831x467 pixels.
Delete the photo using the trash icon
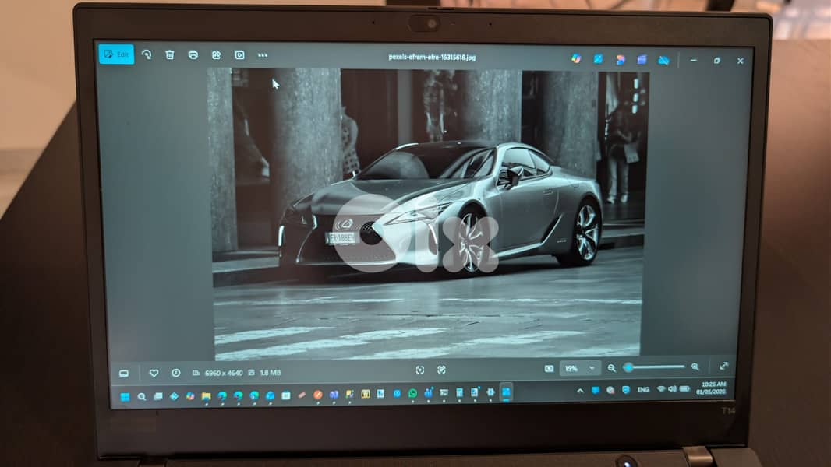pos(170,54)
